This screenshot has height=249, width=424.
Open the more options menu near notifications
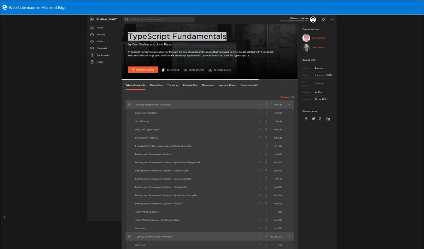[332, 19]
